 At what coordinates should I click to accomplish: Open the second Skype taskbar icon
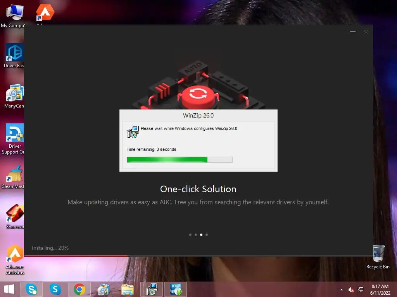55,289
